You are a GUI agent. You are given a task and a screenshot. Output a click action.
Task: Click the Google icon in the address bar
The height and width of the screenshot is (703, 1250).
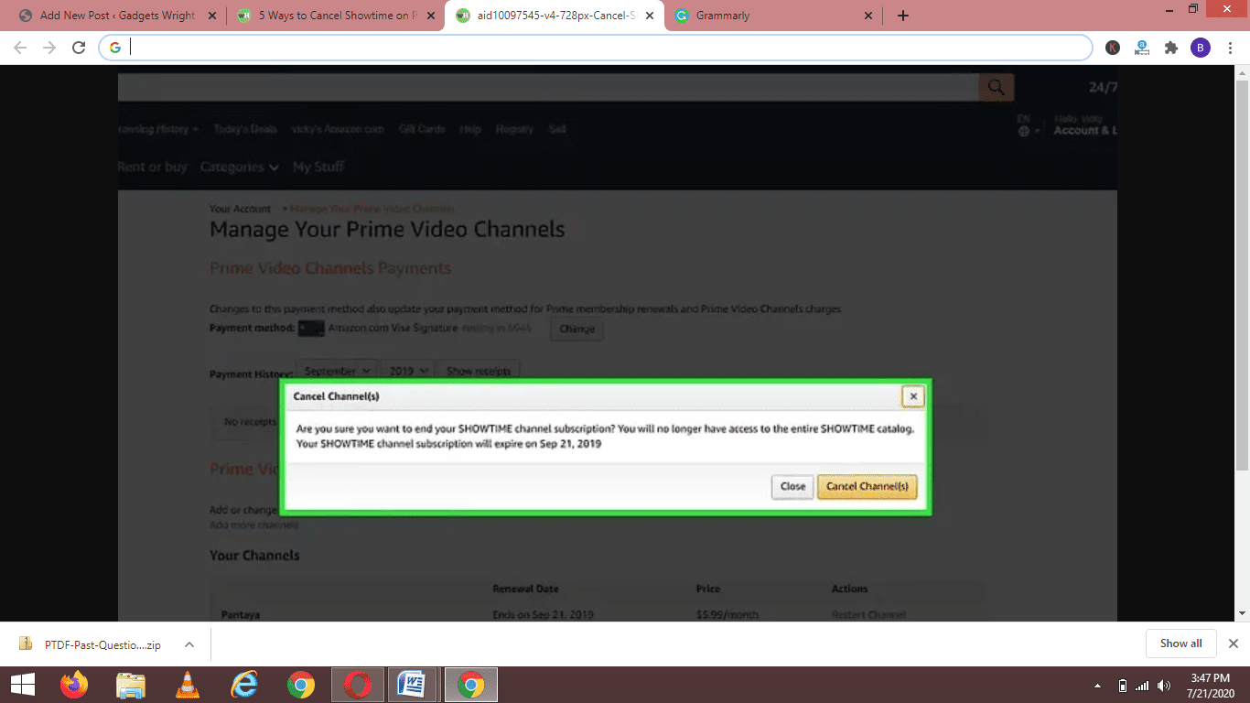pyautogui.click(x=114, y=48)
